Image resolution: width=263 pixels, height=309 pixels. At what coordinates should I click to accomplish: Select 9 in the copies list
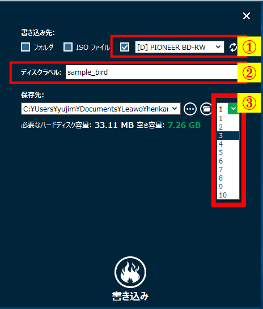(x=228, y=187)
